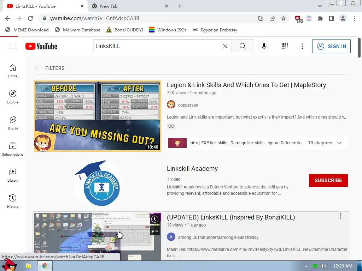
Task: Go to Home in sidebar
Action: coord(13,71)
